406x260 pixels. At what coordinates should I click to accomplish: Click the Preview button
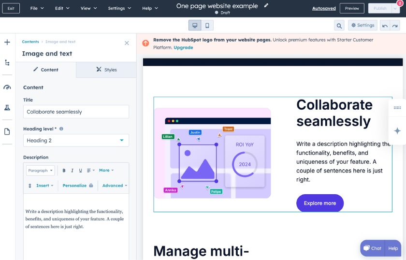(x=352, y=8)
